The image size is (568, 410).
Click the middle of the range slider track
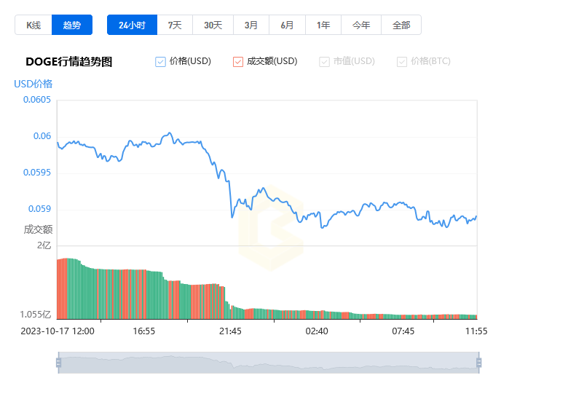pyautogui.click(x=268, y=363)
